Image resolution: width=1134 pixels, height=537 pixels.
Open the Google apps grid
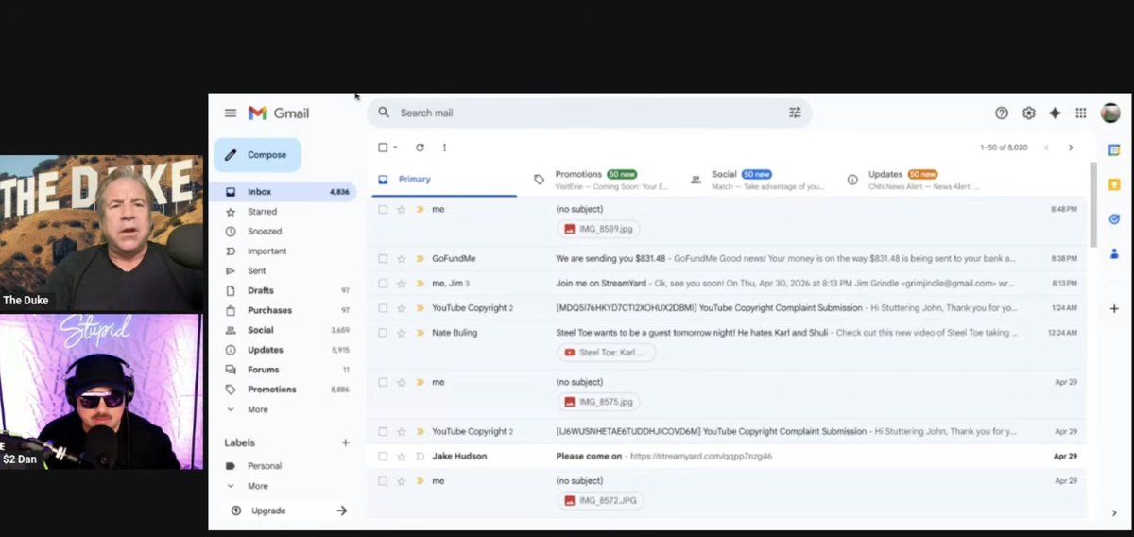pos(1081,113)
